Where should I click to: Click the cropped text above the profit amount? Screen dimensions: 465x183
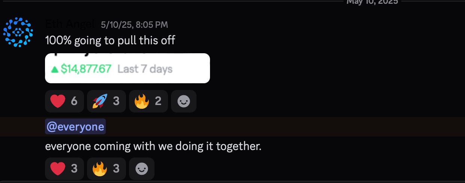click(112, 55)
